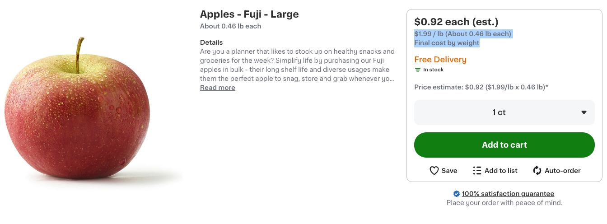Open the 1 ct quantity dropdown

pos(504,112)
